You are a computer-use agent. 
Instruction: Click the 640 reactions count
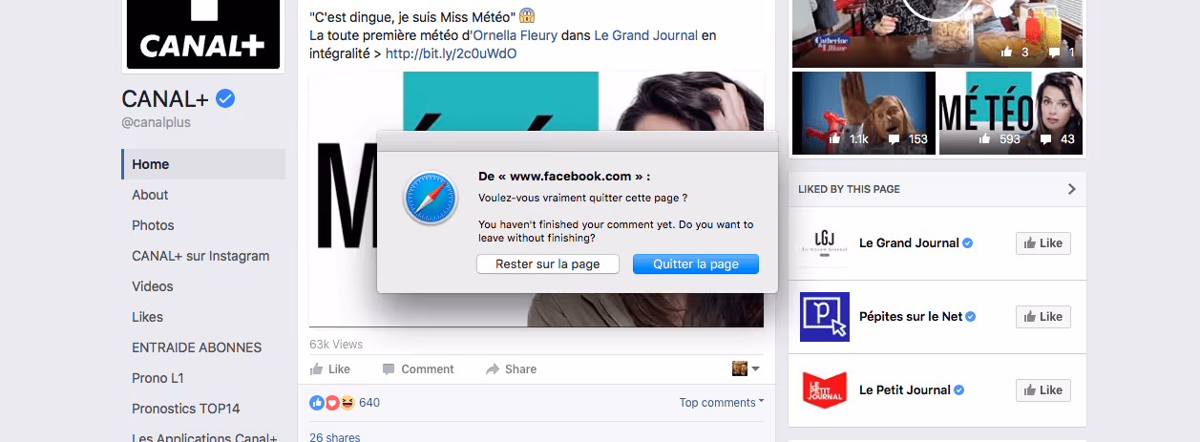click(369, 403)
